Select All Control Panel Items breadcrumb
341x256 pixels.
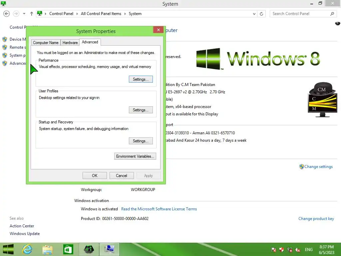101,14
